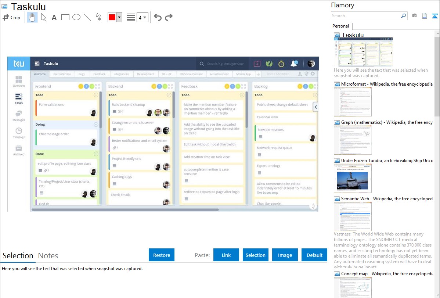Activate the hand pan tool
Image resolution: width=440 pixels, height=298 pixels.
click(32, 17)
